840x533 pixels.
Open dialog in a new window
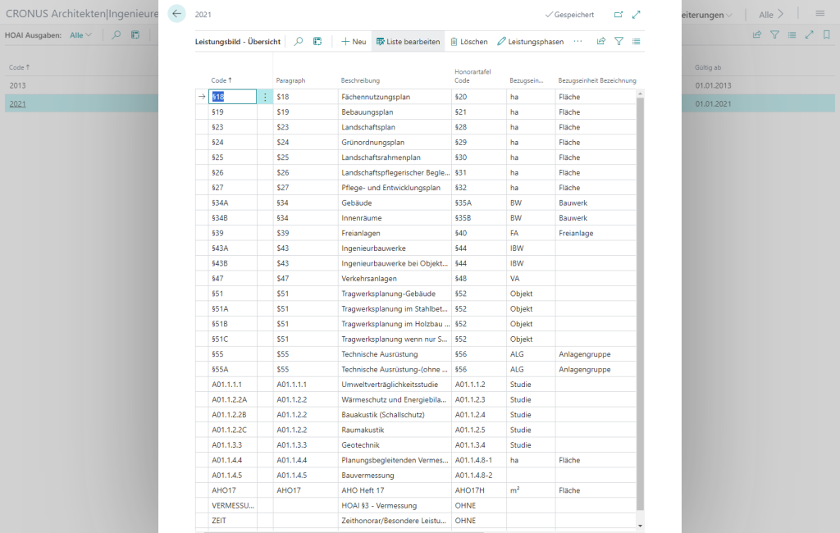click(x=619, y=15)
